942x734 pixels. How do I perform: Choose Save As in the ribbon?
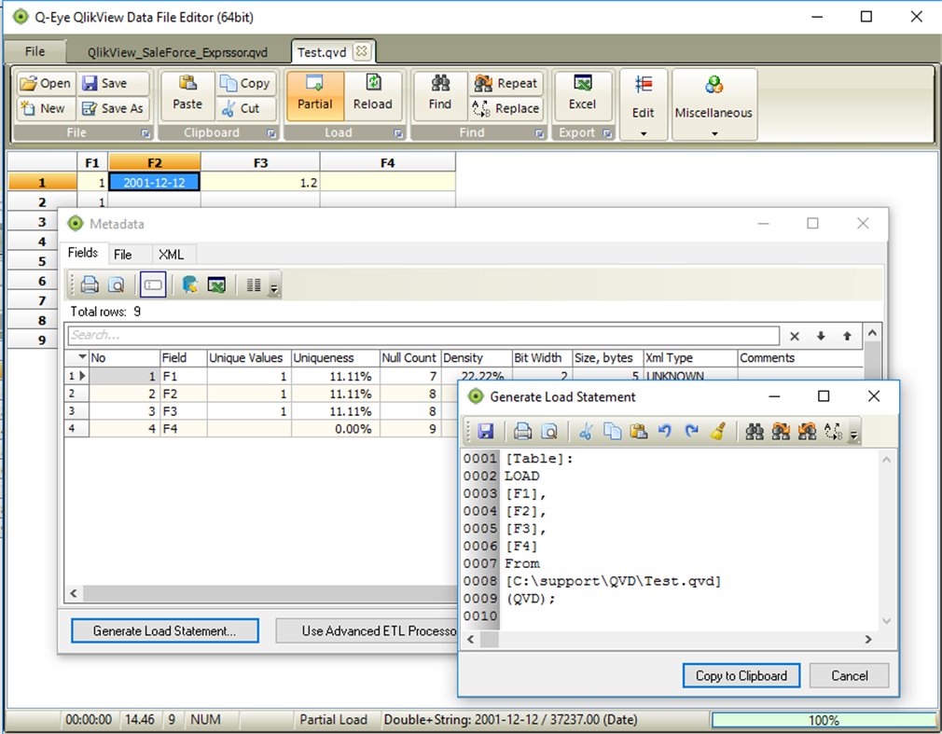click(x=114, y=109)
